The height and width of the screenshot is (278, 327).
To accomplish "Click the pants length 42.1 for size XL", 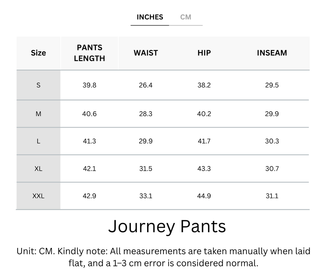I will 90,168.
